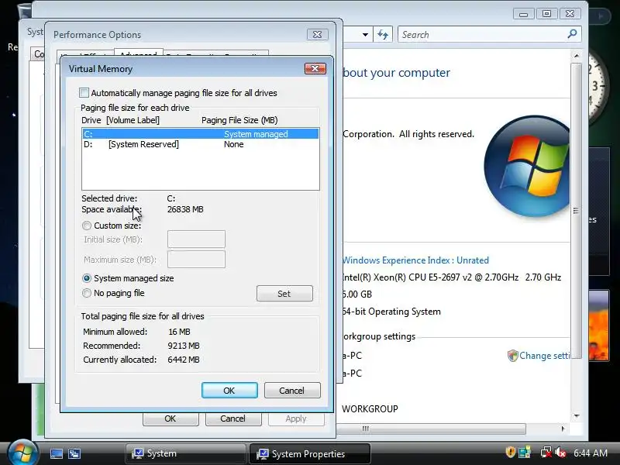Select D: System Reserved drive row
The width and height of the screenshot is (620, 465).
coord(201,144)
